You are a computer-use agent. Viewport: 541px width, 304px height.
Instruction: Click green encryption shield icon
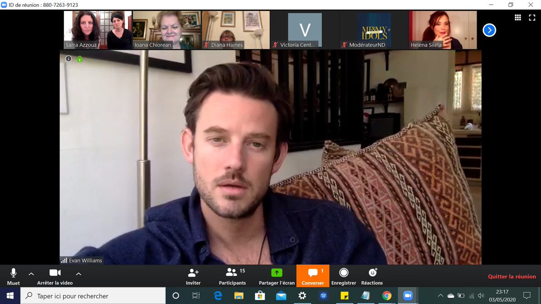[79, 59]
